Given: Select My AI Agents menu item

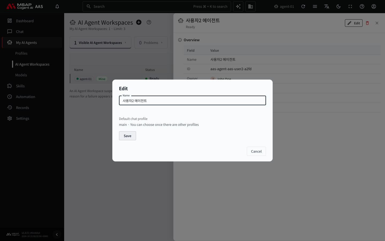Looking at the screenshot, I should point(32,43).
